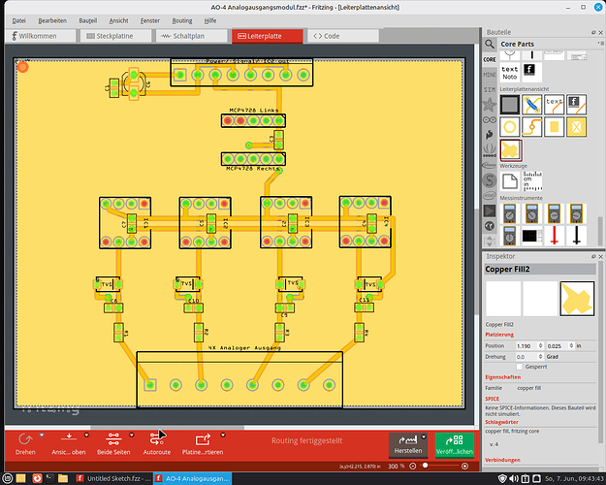Viewport: 606px width, 485px height.
Task: Select the gray PCB board part
Action: 510,105
